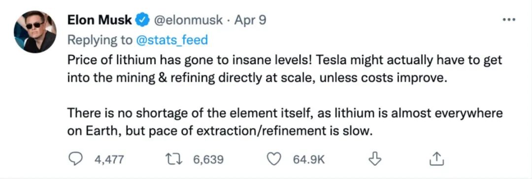Click the downward arrow icon
Viewport: 532px width, 179px height.
point(374,159)
